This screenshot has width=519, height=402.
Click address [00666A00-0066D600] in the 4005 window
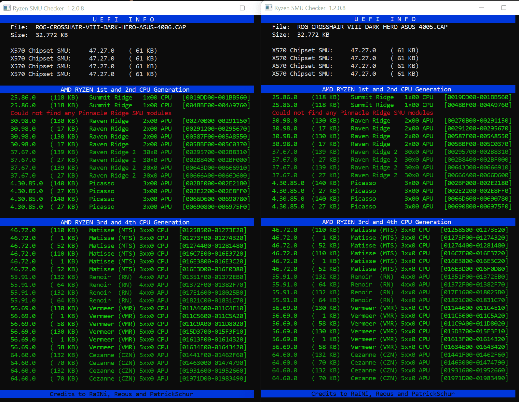point(478,175)
